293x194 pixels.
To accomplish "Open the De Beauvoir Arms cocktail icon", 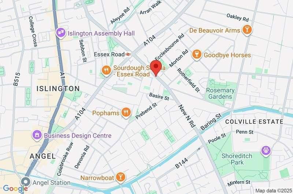I will pos(246,30).
